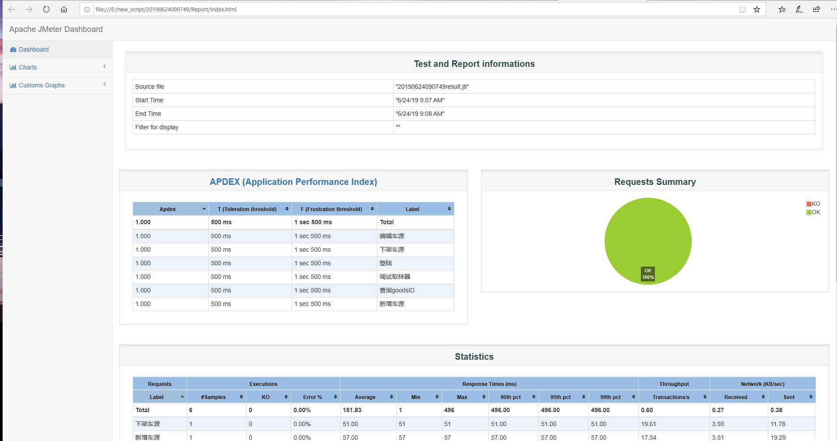Sort by F (Frustration threshold) column
837x441 pixels.
[x=334, y=209]
